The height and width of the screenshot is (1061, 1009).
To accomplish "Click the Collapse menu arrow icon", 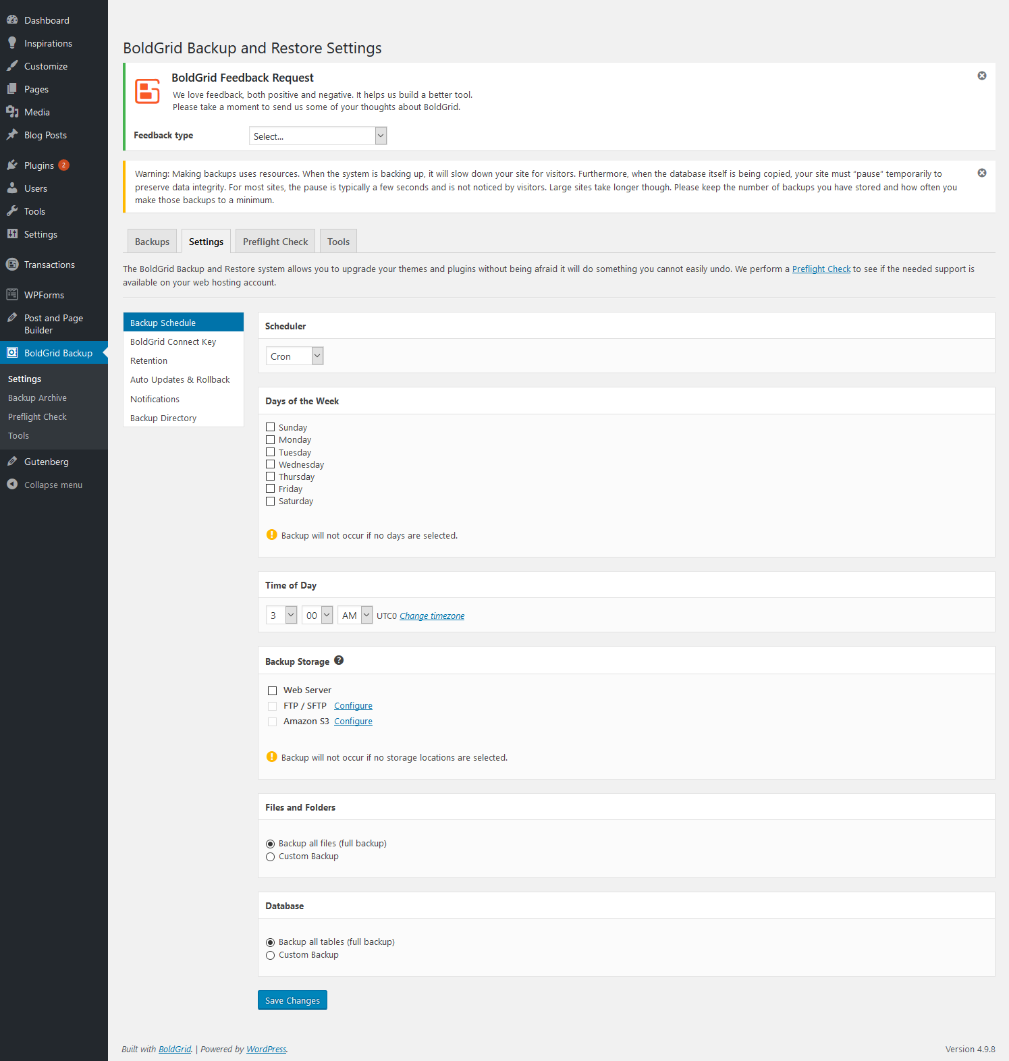I will coord(12,485).
